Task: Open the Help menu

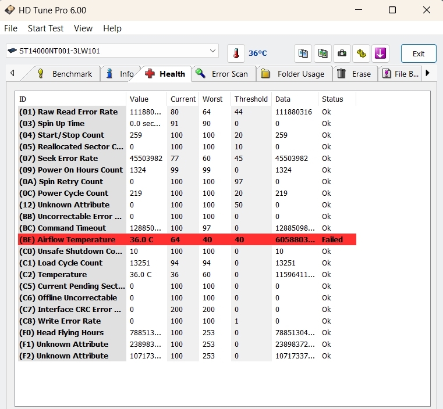Action: point(112,28)
